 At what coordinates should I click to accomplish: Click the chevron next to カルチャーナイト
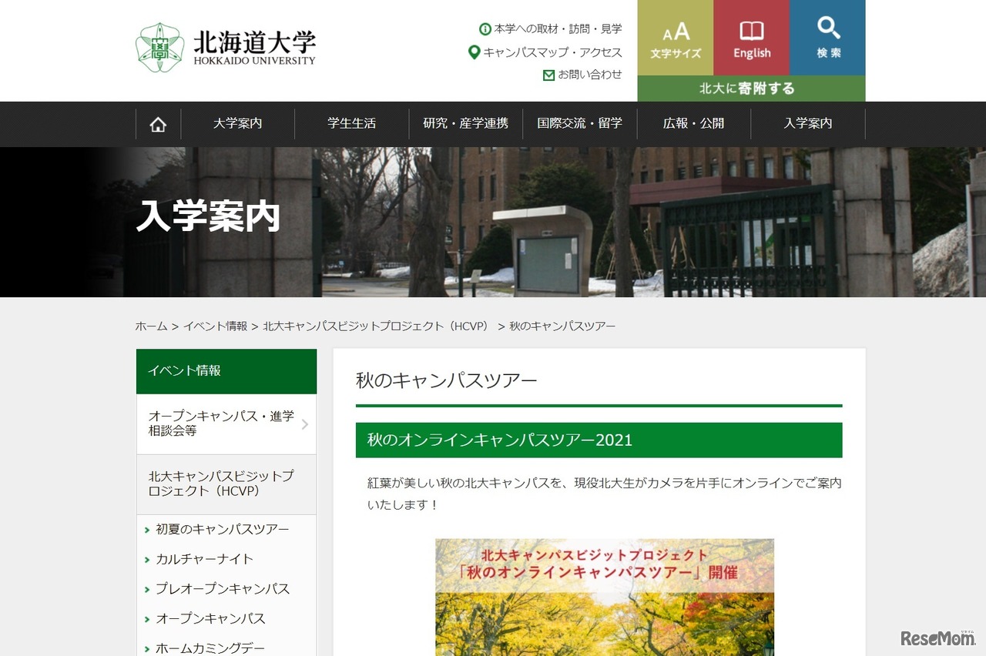[x=146, y=560]
